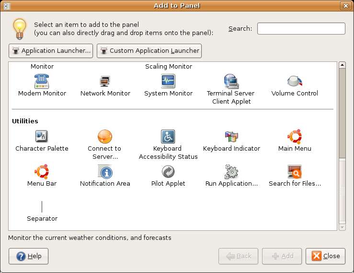Click the scrollbar's down arrow
354x273 pixels.
tap(342, 226)
